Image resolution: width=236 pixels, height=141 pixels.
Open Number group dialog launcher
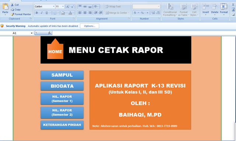159,18
